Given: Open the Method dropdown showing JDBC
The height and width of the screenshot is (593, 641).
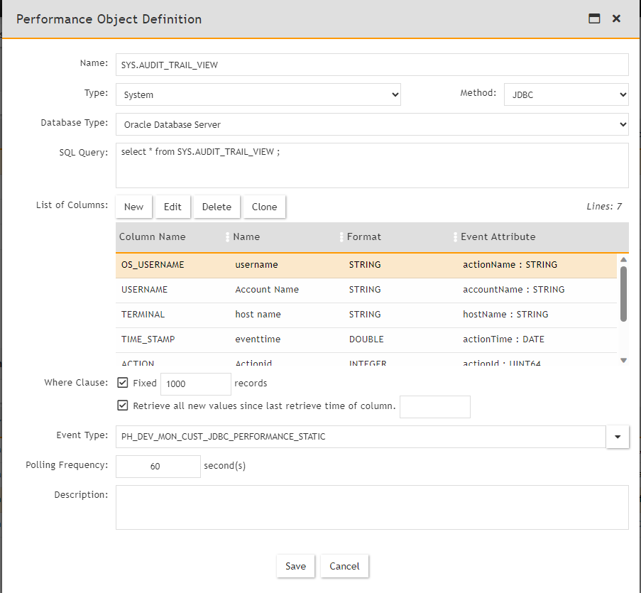Looking at the screenshot, I should point(566,94).
